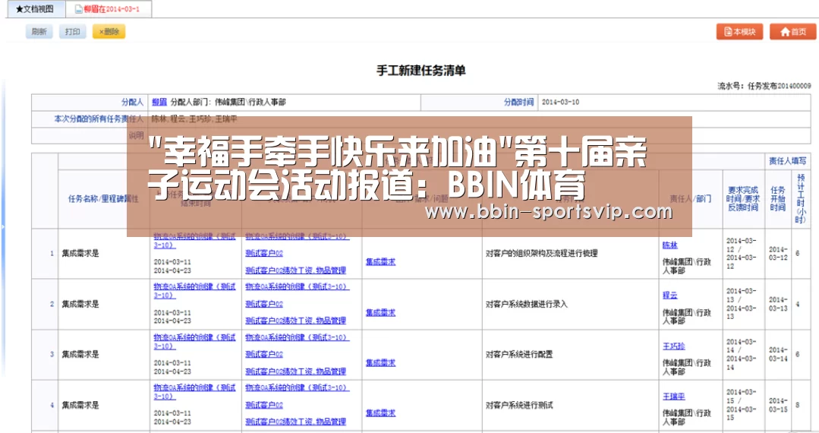The width and height of the screenshot is (819, 433).
Task: Select the 对客户的组织架构及流程进行梳理 task description
Action: (542, 253)
